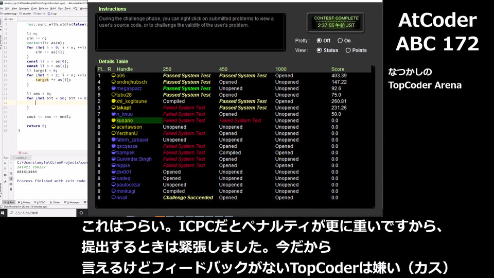Viewport: 494px width, 278px height.
Task: Sort by the 1000 column header
Action: click(x=281, y=69)
